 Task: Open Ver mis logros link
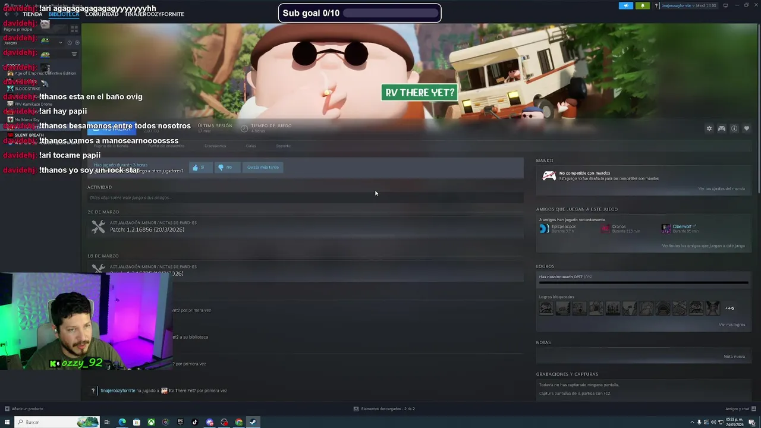(x=732, y=325)
